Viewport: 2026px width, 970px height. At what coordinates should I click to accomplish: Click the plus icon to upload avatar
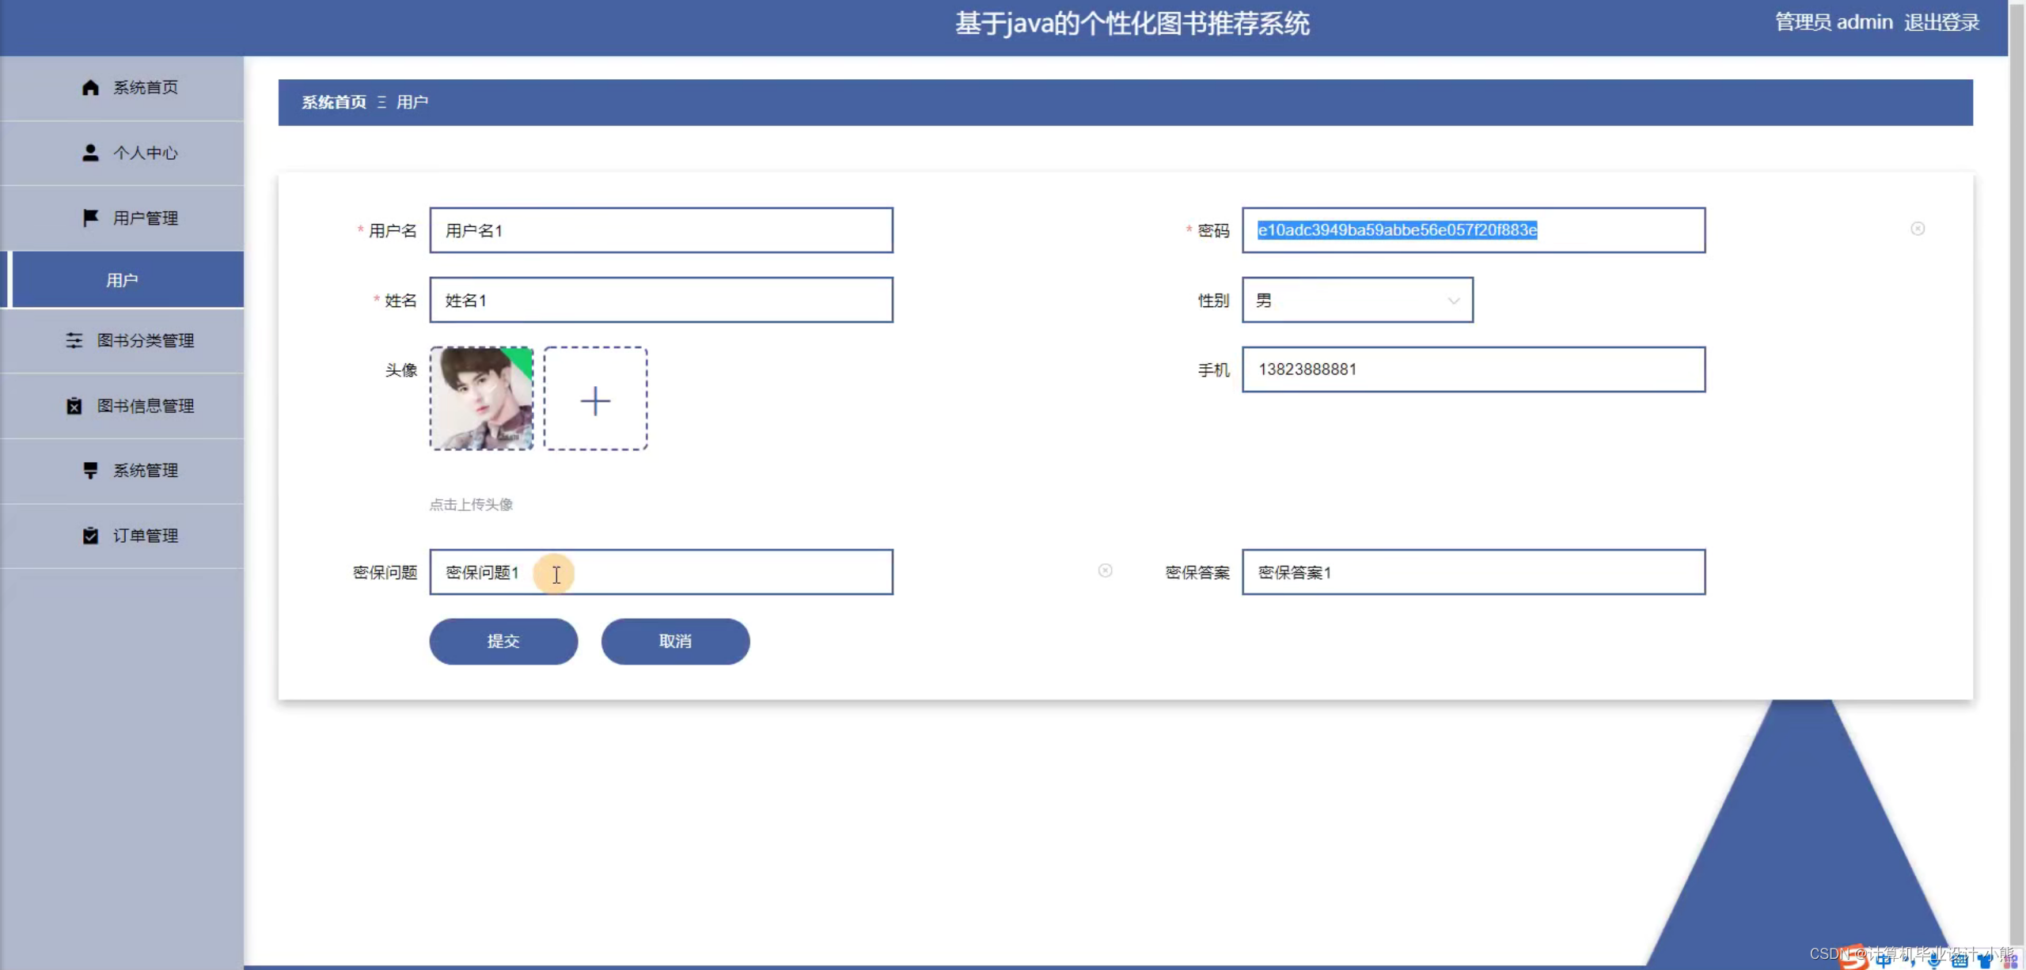coord(595,400)
